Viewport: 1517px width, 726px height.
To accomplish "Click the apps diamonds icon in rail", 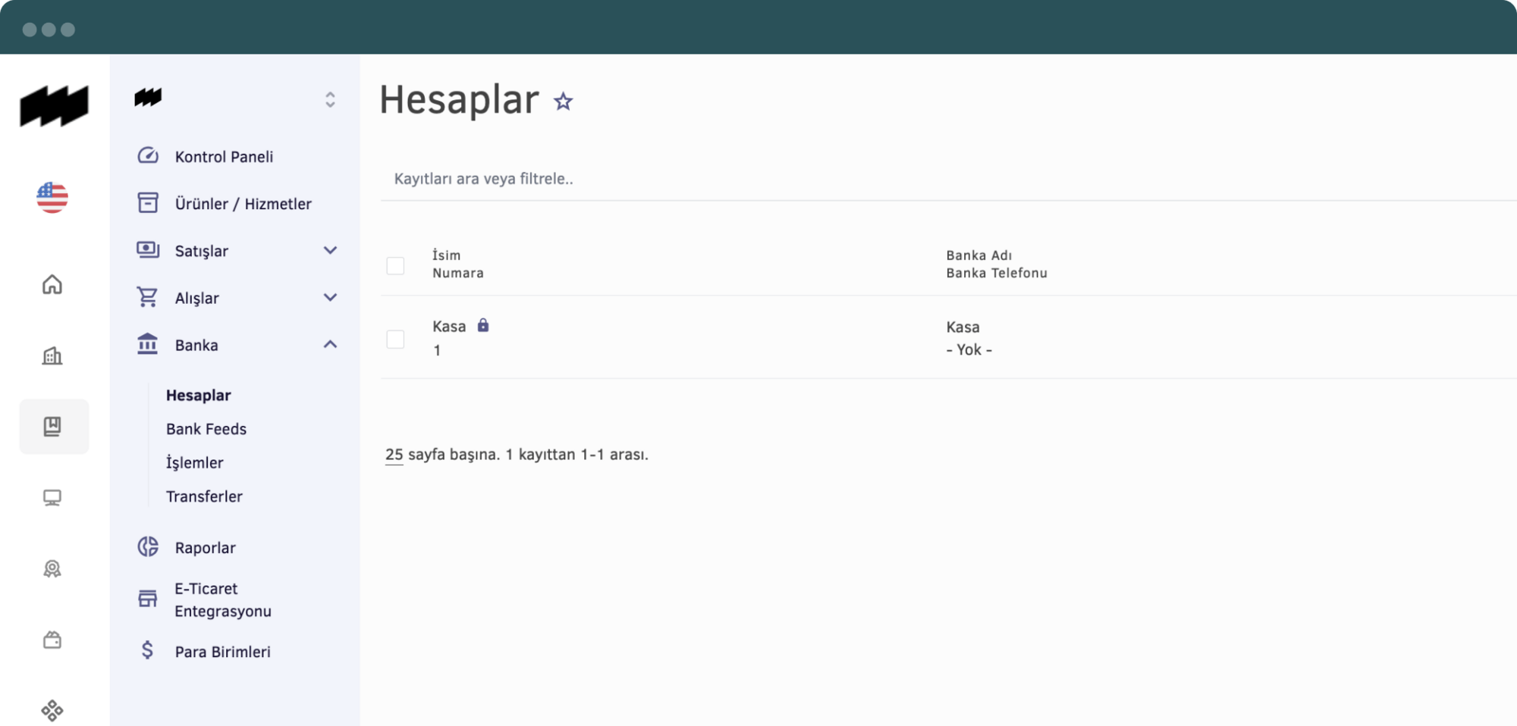I will coord(52,710).
